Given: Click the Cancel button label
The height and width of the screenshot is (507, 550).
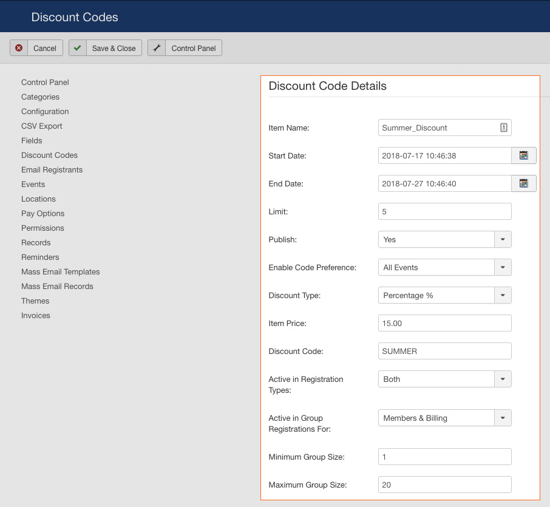Looking at the screenshot, I should click(x=44, y=48).
